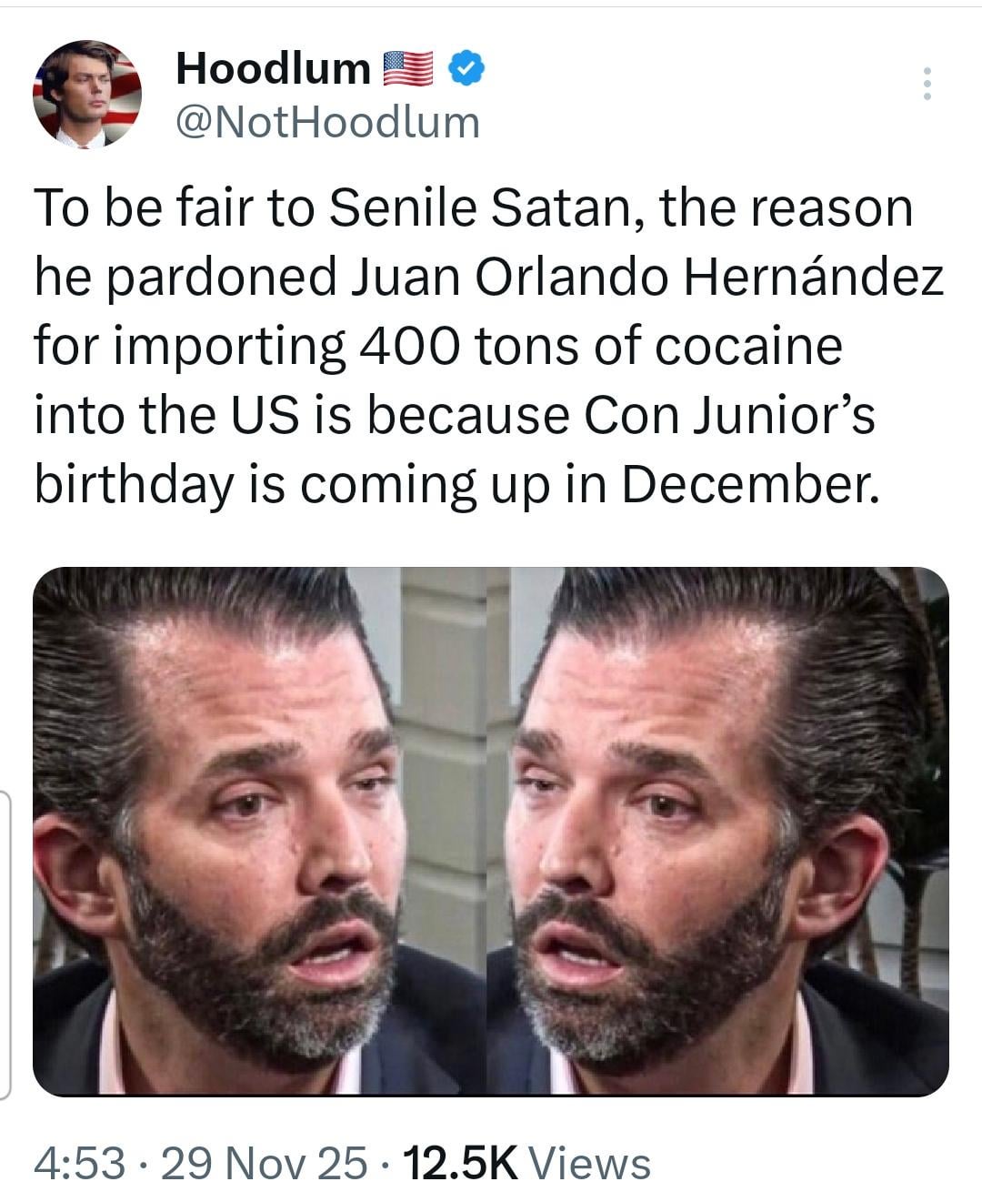Click the word December ending the tweet
This screenshot has width=982, height=1202.
[751, 484]
